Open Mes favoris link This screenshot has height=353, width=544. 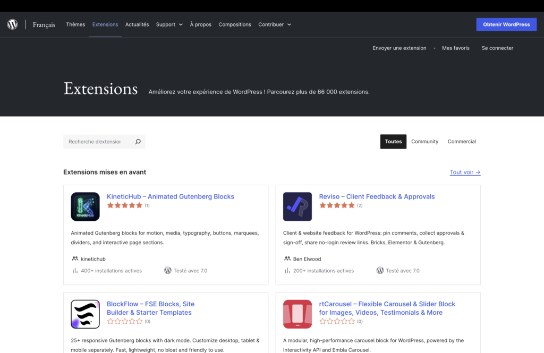click(x=455, y=48)
